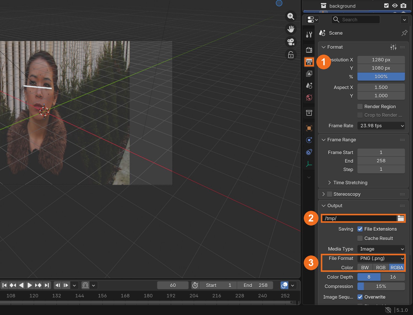Viewport: 413px width, 315px height.
Task: Jump to the first frame
Action: tap(4, 285)
